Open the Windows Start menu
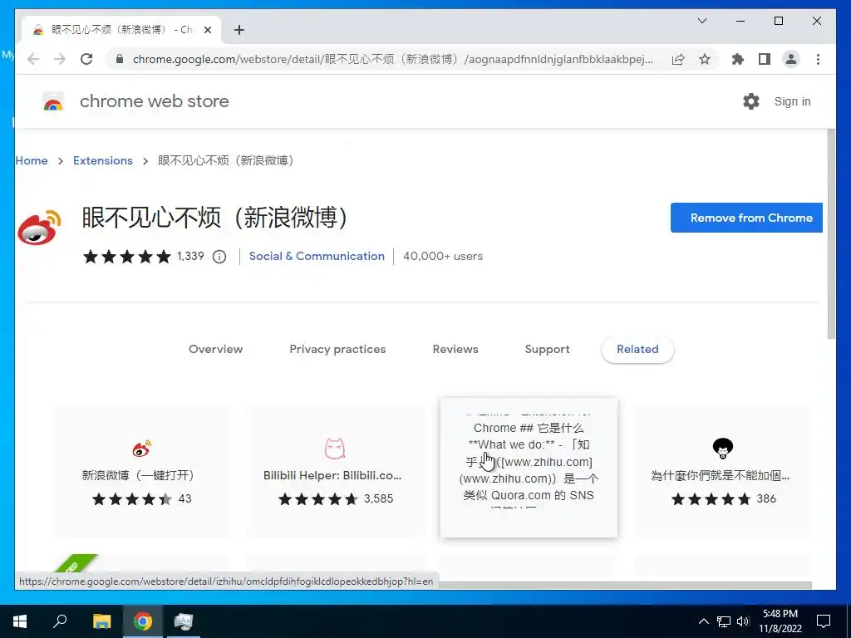 20,621
